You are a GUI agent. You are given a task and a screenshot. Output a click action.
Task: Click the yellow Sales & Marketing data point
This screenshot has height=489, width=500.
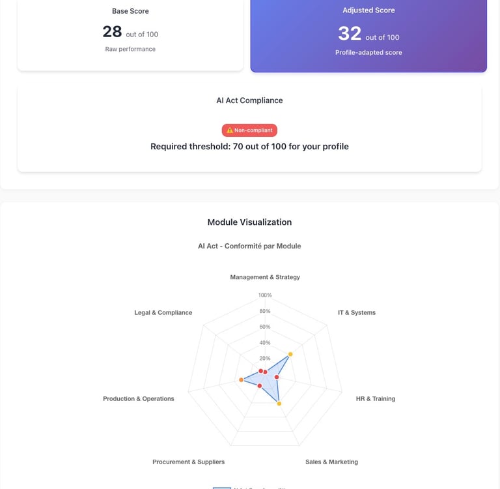pos(279,404)
